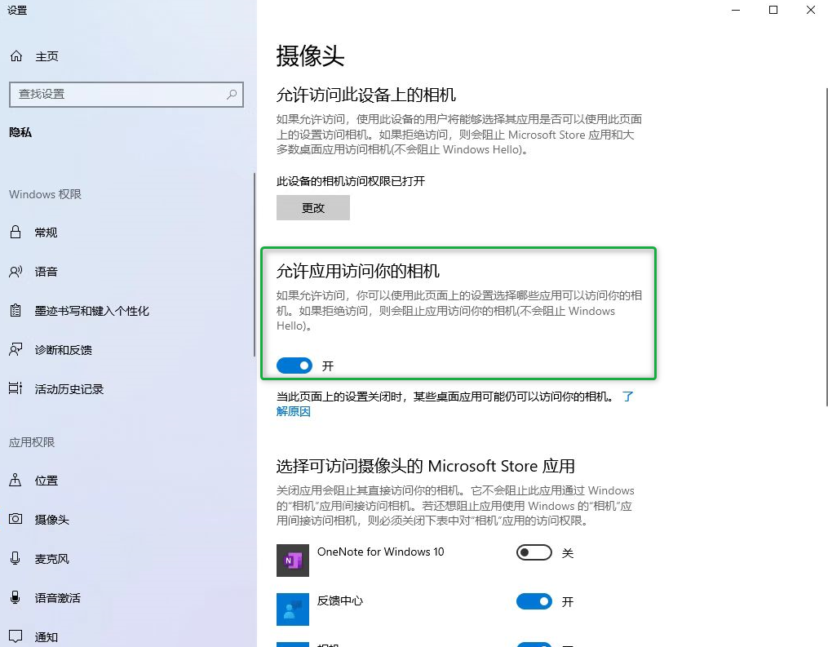Click the sidebar vertical scrollbar
828x647 pixels.
coord(255,265)
